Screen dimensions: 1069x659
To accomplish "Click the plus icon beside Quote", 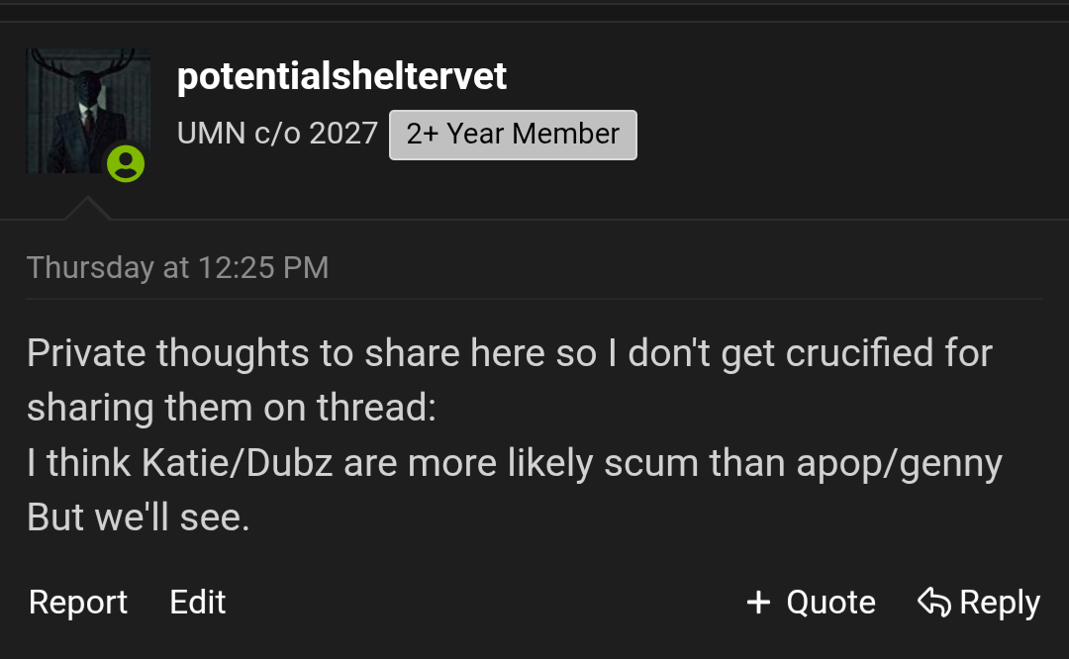I will (x=758, y=602).
